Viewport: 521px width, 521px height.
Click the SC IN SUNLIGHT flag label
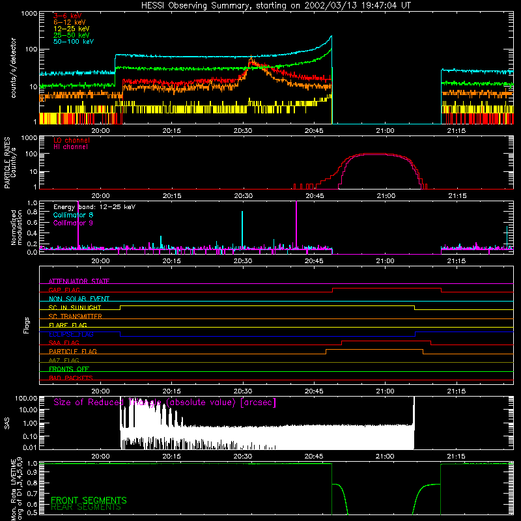tap(75, 307)
